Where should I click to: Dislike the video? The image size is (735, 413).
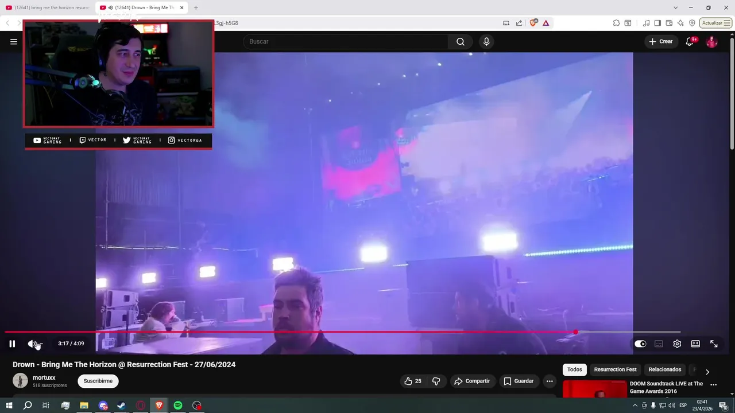click(436, 381)
